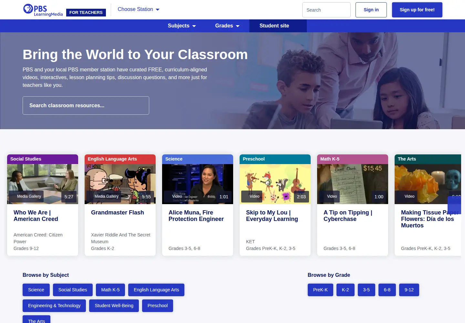This screenshot has height=323, width=465.
Task: Browse the Social Studies subject
Action: click(73, 290)
